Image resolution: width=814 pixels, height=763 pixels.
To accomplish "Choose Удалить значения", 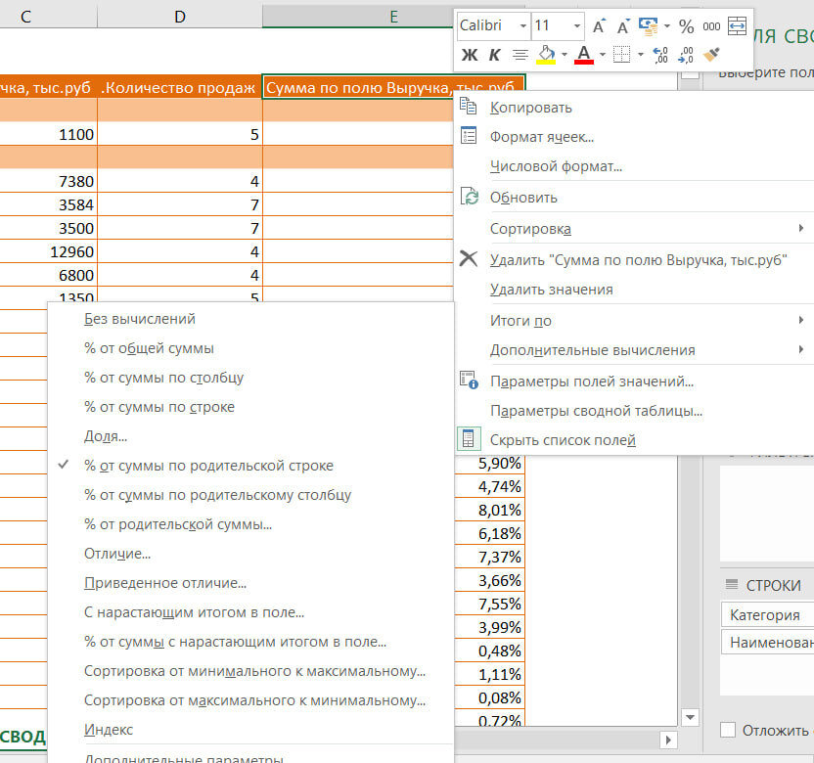I will [x=552, y=290].
